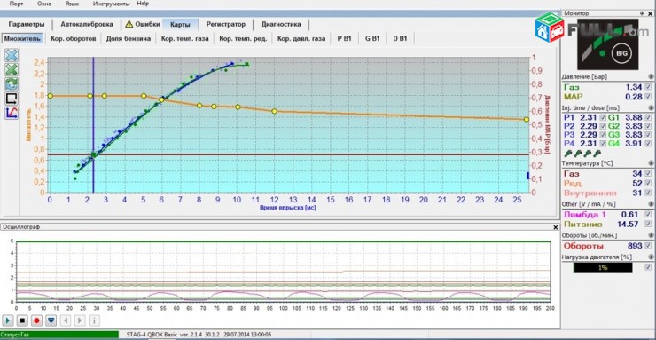The width and height of the screenshot is (656, 340).
Task: Toggle the engine load bar checkbox
Action: (648, 267)
